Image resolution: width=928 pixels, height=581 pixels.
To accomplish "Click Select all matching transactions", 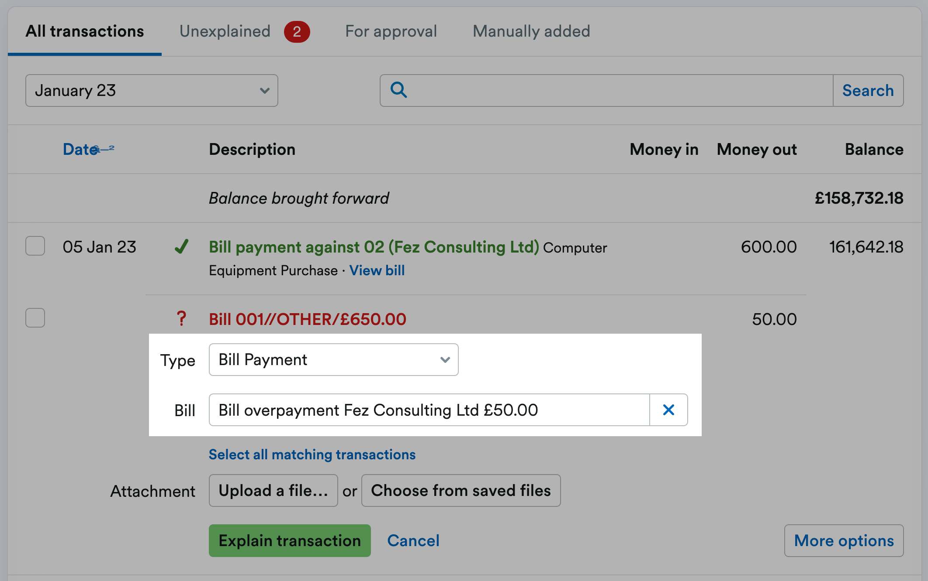I will [312, 455].
